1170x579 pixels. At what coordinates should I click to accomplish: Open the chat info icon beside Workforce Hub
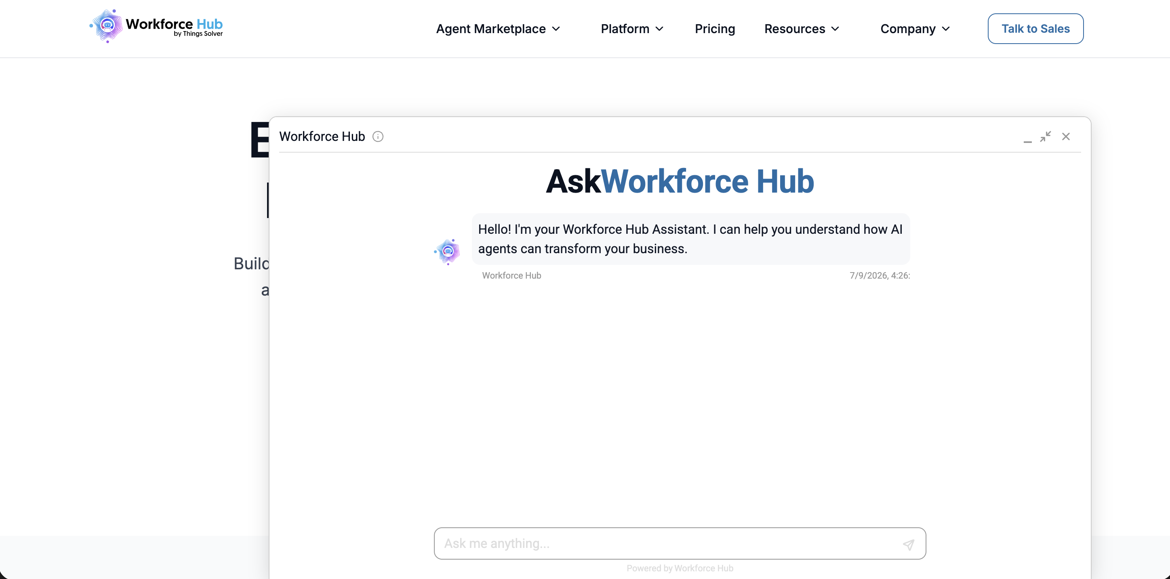pos(378,136)
